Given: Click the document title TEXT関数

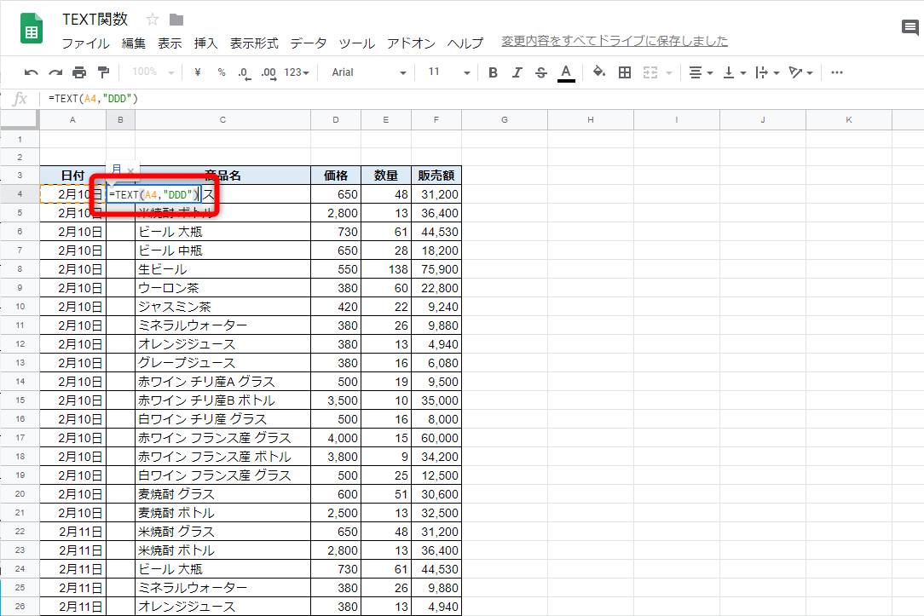Looking at the screenshot, I should pyautogui.click(x=95, y=20).
